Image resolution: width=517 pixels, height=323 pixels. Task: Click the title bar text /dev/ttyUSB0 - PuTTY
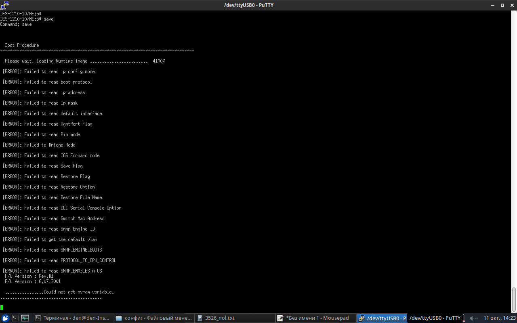point(248,5)
